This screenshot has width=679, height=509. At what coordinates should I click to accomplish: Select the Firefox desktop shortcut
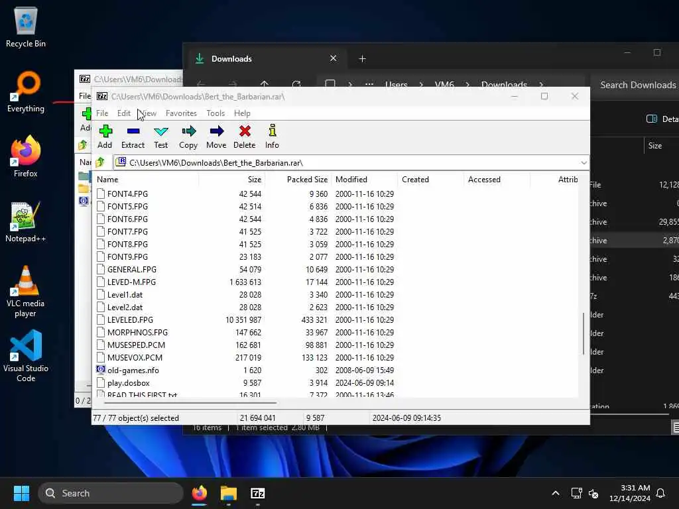pos(26,156)
